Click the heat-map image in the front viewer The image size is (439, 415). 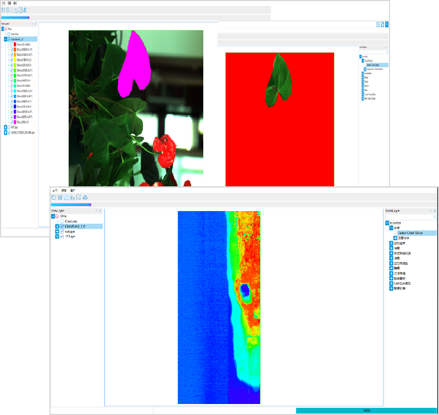click(x=219, y=307)
